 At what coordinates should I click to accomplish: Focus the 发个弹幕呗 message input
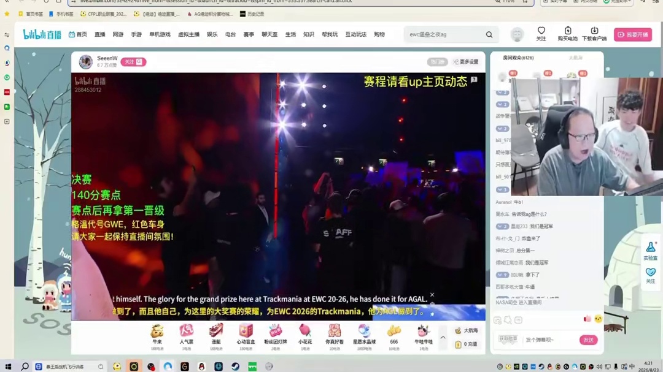[x=549, y=340]
